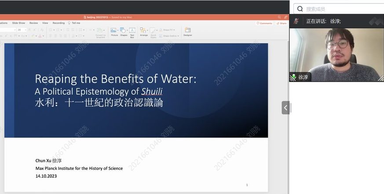Open the Recording tab

pyautogui.click(x=59, y=23)
